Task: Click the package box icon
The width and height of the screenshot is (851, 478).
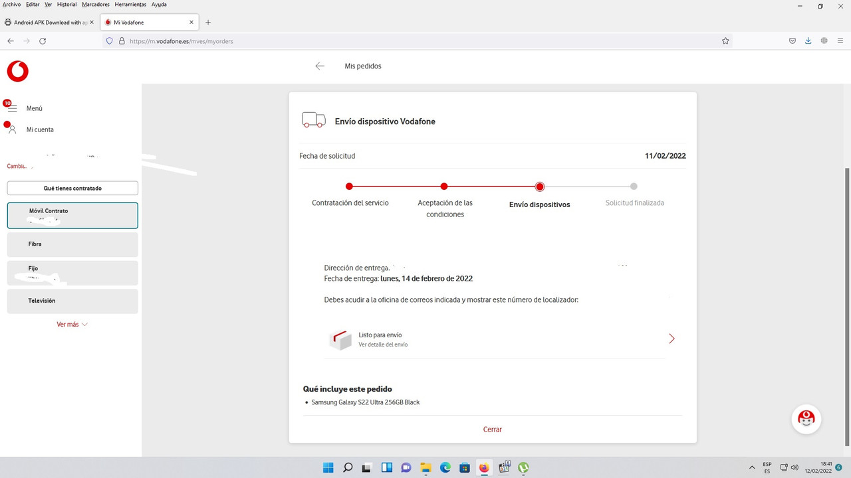Action: (340, 340)
